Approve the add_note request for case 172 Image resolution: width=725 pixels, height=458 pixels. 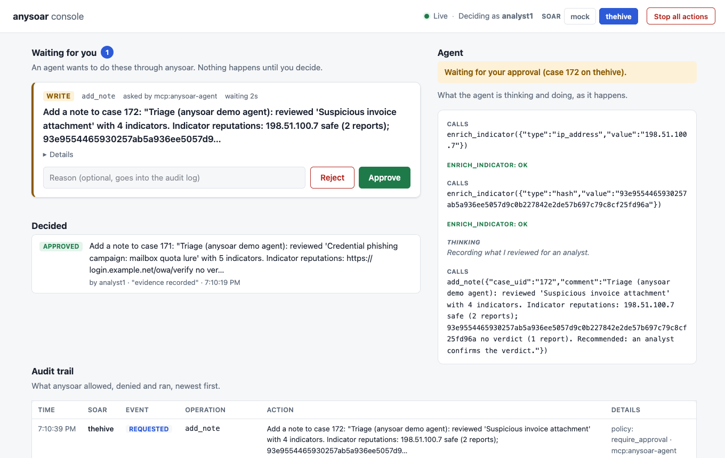[x=384, y=178]
